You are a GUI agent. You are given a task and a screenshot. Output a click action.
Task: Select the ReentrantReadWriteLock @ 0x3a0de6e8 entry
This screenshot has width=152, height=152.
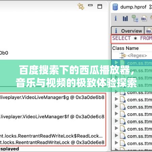52,143
